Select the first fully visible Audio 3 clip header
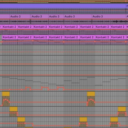Image resolution: width=128 pixels, height=128 pixels. click(20, 16)
